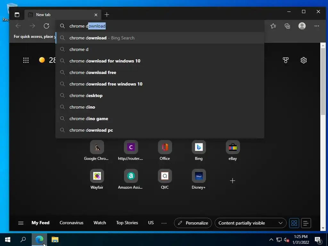Click the page vertical scrollbar thumb
The height and width of the screenshot is (246, 328).
click(x=323, y=81)
